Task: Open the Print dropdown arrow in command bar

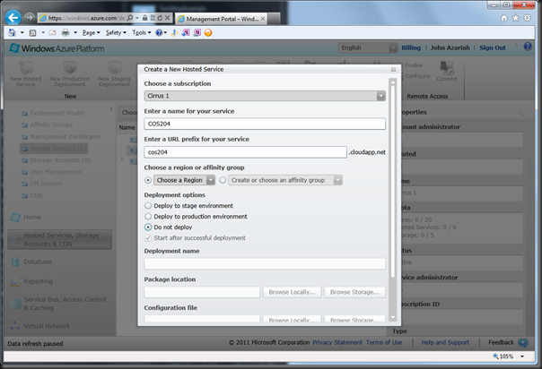Action: pos(75,33)
